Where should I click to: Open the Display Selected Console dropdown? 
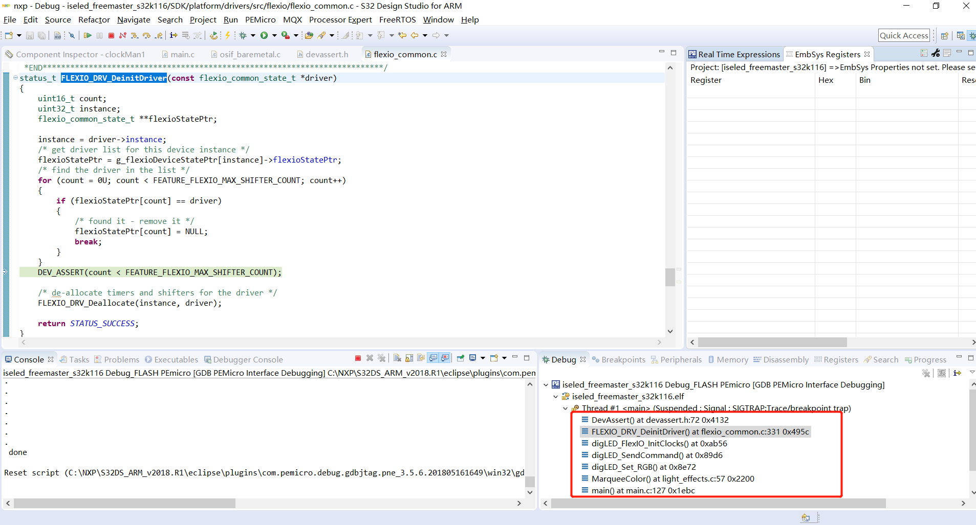click(x=483, y=359)
